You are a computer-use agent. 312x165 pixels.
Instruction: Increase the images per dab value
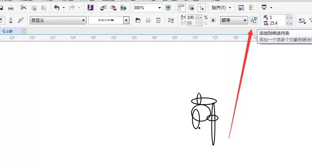[x=291, y=18]
